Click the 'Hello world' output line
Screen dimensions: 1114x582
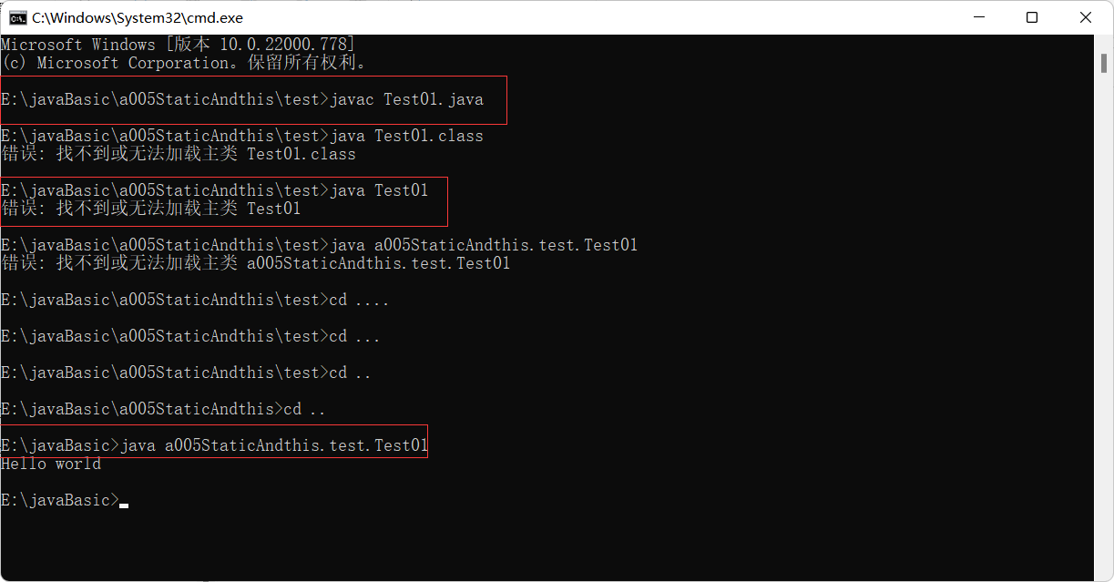pyautogui.click(x=51, y=464)
